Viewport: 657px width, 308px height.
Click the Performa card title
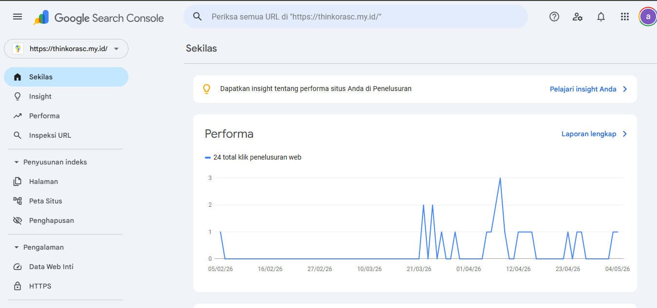click(x=229, y=134)
